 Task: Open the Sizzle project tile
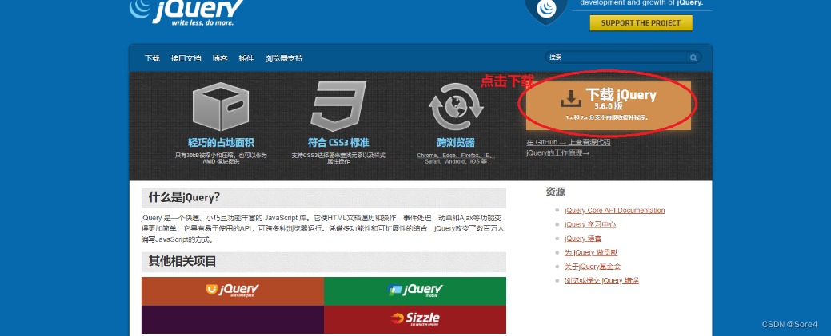pyautogui.click(x=415, y=319)
